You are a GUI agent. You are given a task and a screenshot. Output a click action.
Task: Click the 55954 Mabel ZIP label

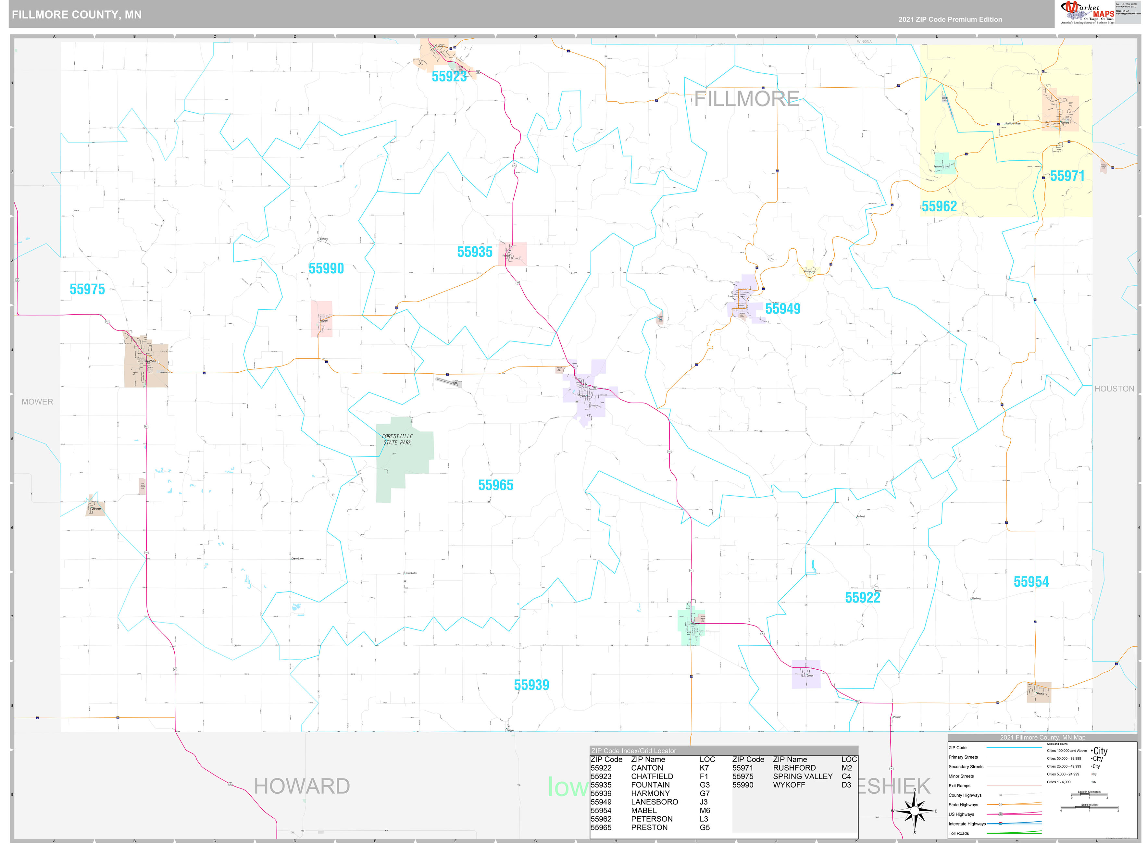click(x=1031, y=581)
